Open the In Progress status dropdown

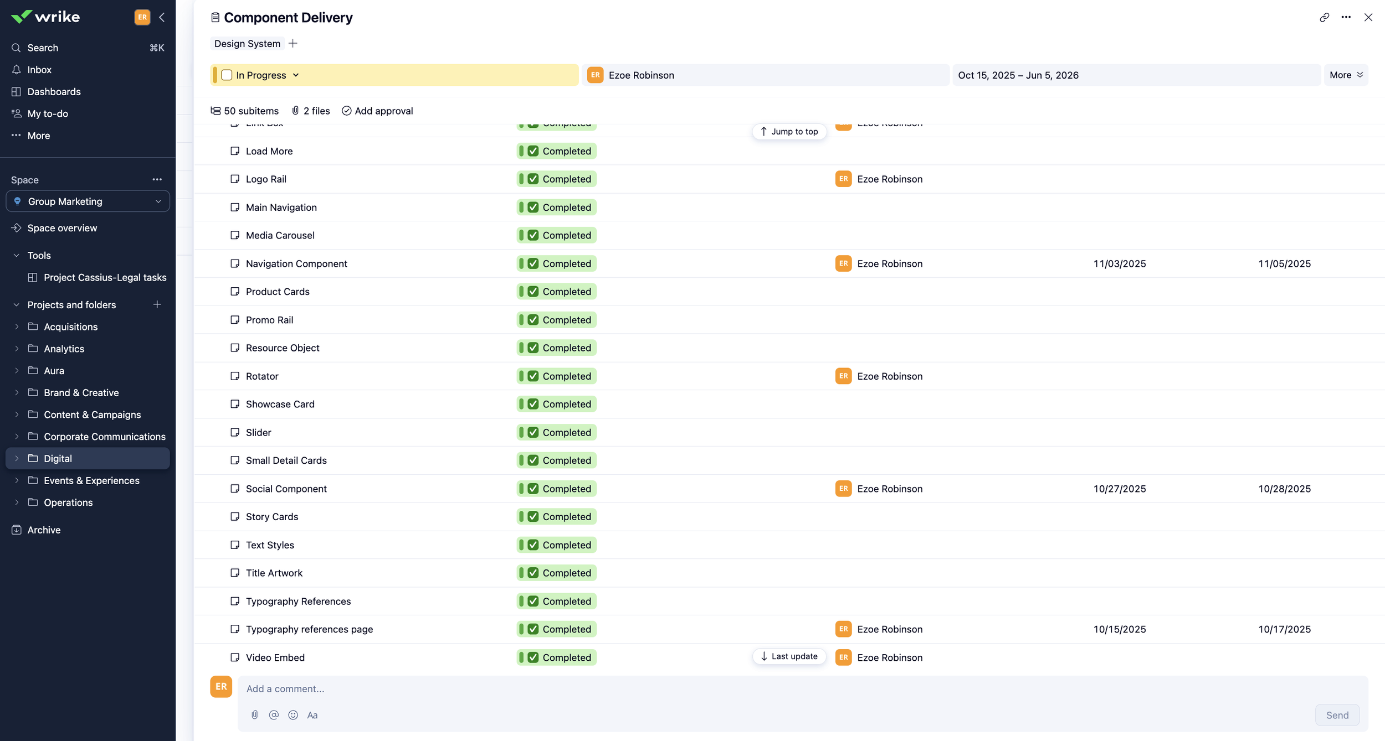pos(296,75)
